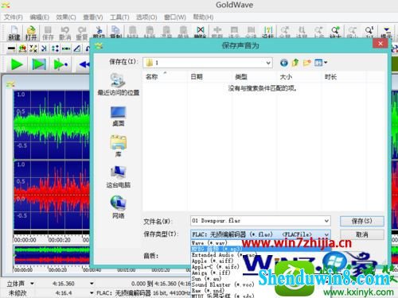This screenshot has height=298, width=398.
Task: Click the 保存(S) button
Action: (362, 221)
